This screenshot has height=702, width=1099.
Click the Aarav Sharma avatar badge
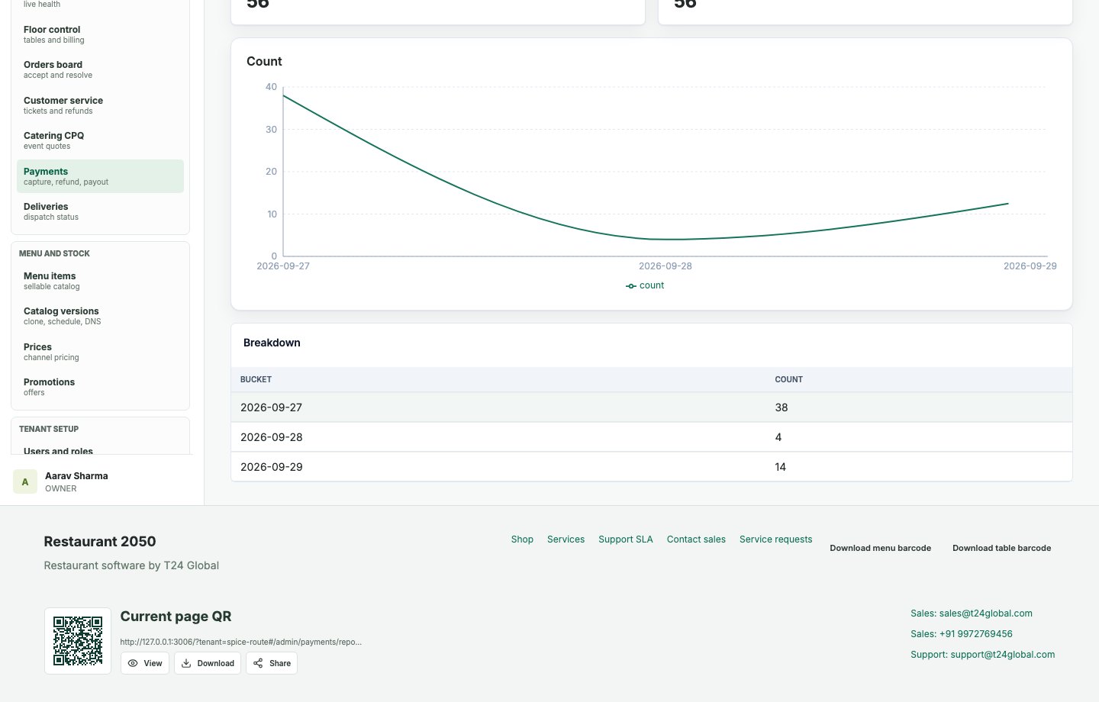[x=25, y=481]
